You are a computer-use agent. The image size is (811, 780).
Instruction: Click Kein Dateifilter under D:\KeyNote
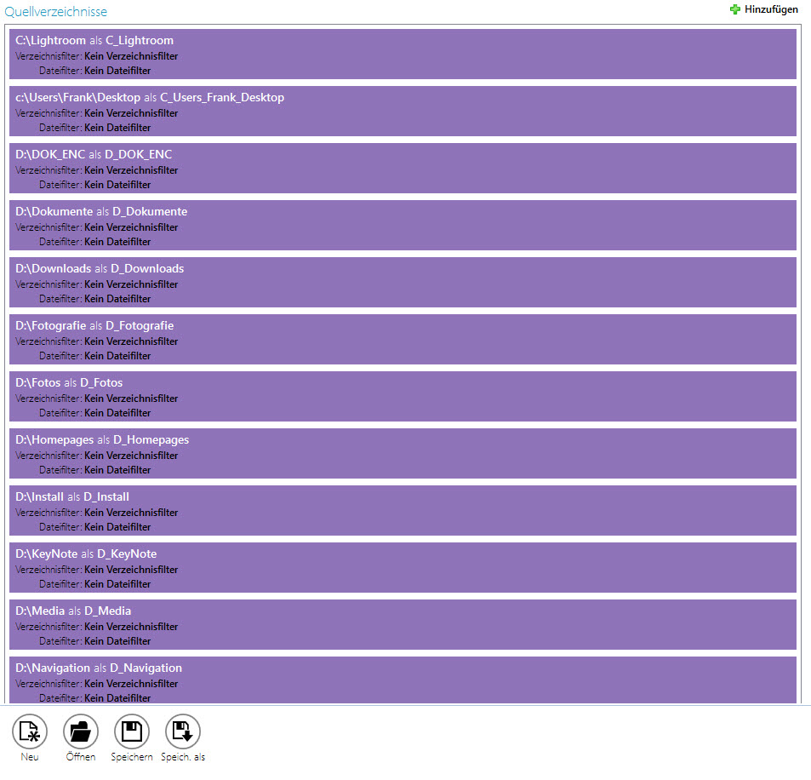(x=117, y=584)
